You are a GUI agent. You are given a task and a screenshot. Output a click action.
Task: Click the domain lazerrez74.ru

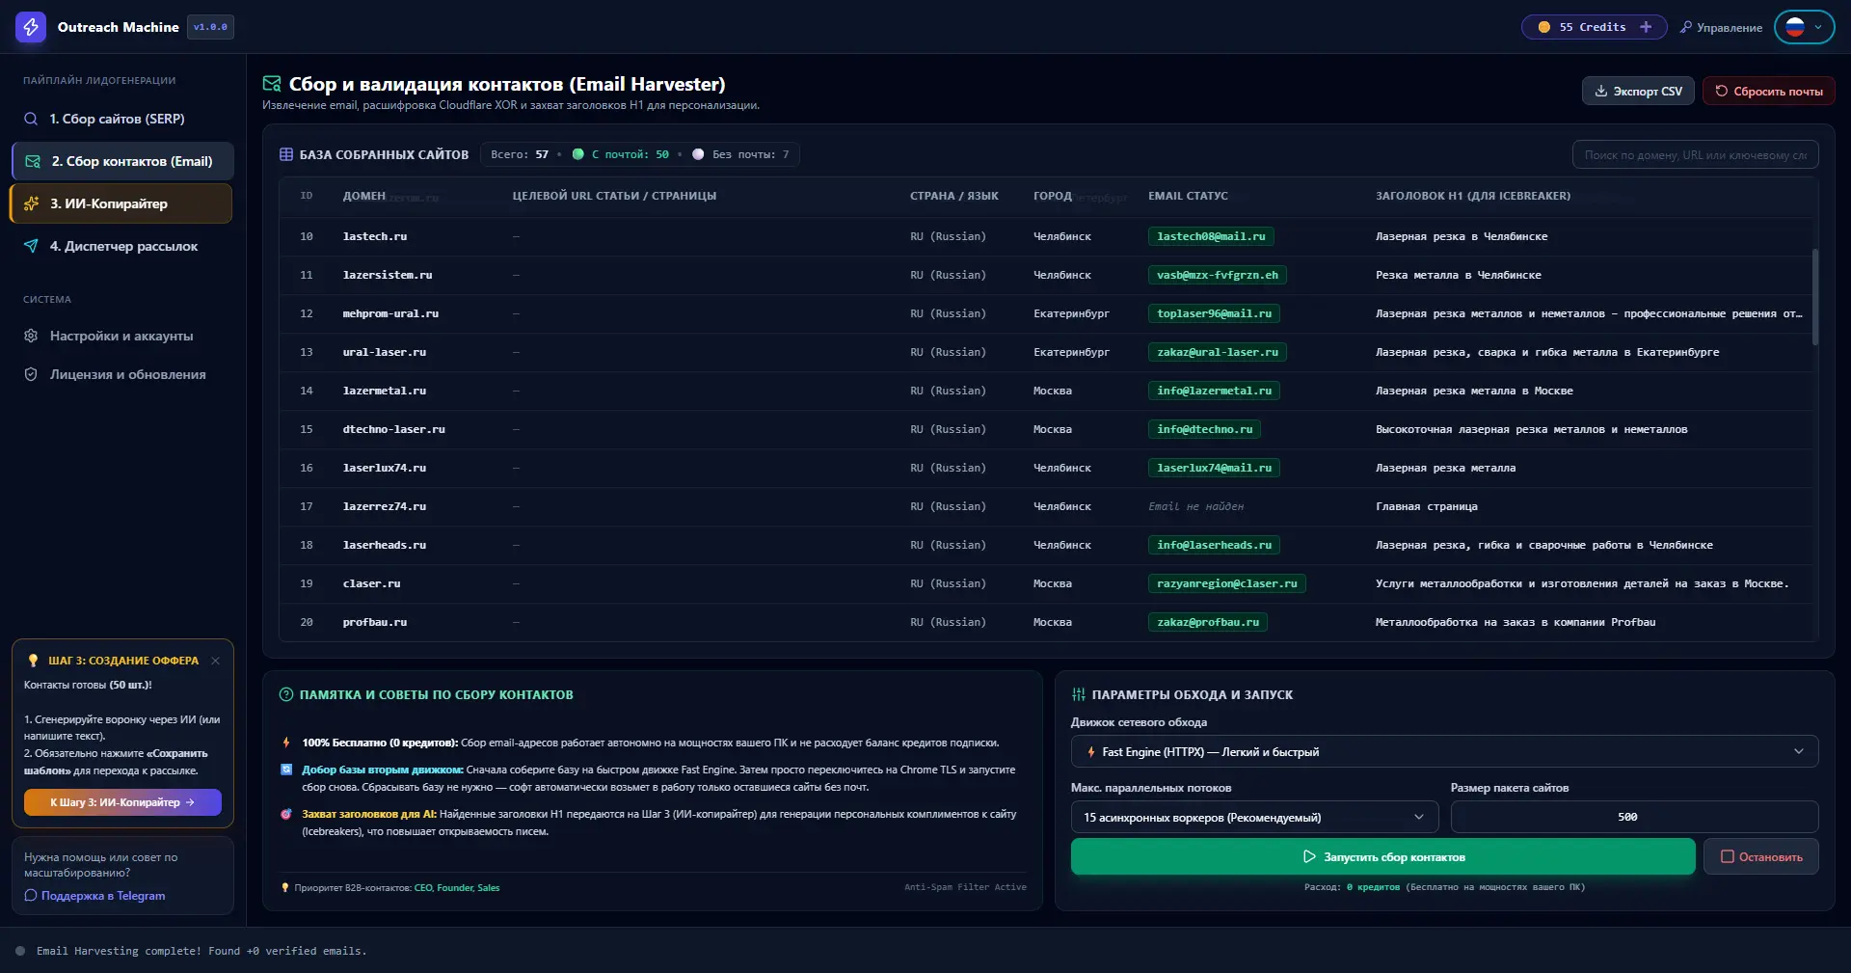(x=385, y=506)
